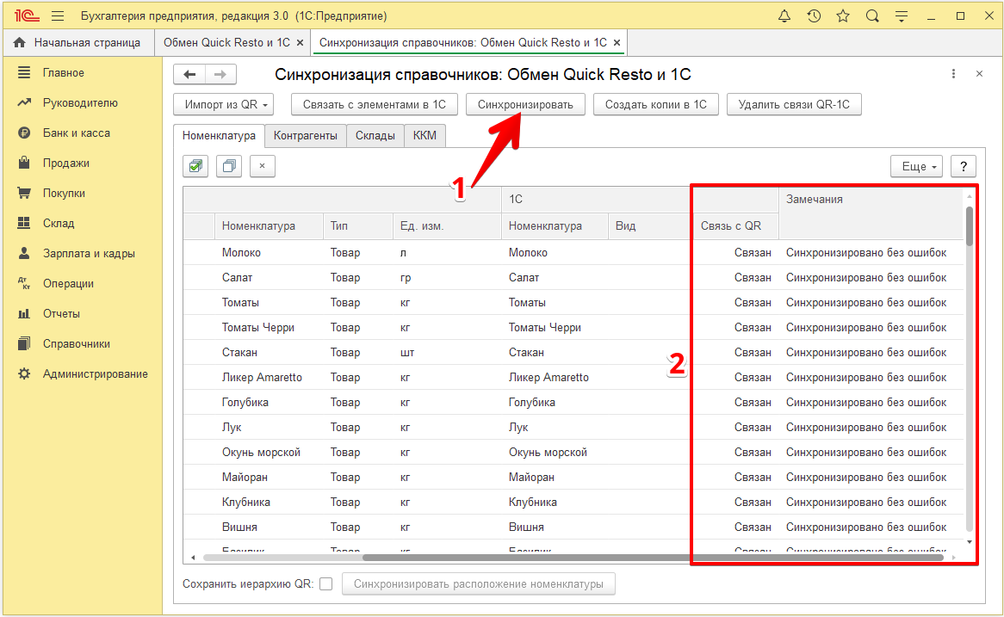Screen dimensions: 1004x617
Task: Select Ликер Amaretto in first Номенклатура column
Action: point(262,378)
